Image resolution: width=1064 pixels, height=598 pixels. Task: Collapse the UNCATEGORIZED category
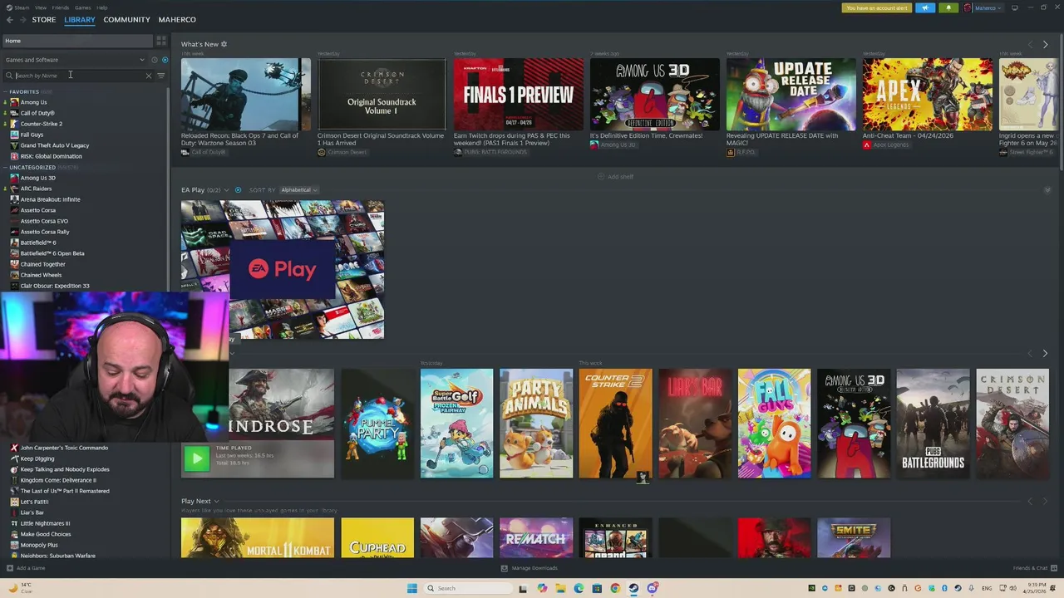click(x=6, y=167)
